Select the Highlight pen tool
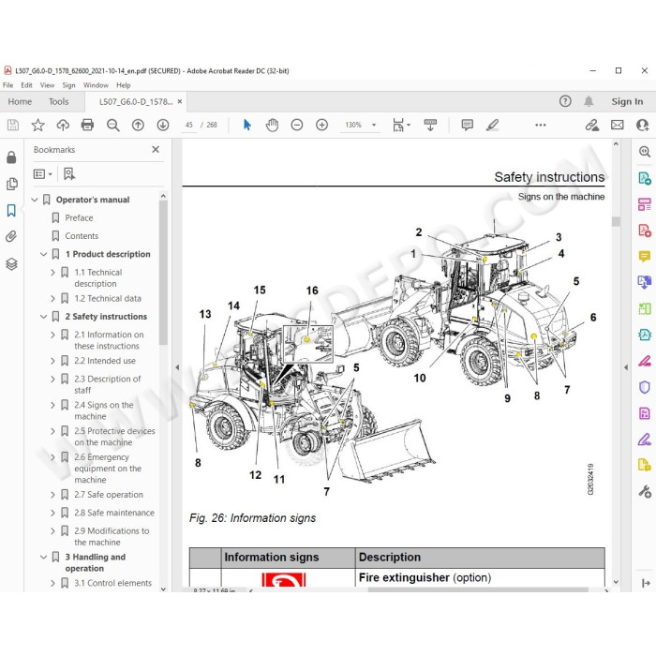 pos(492,125)
